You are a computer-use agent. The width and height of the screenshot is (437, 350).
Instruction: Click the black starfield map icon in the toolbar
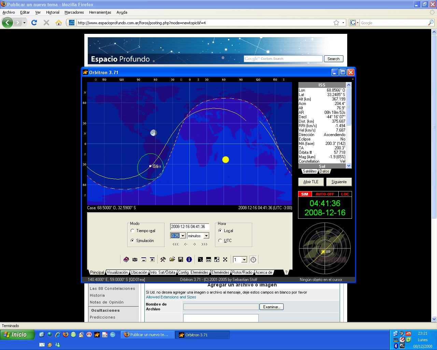(x=200, y=259)
